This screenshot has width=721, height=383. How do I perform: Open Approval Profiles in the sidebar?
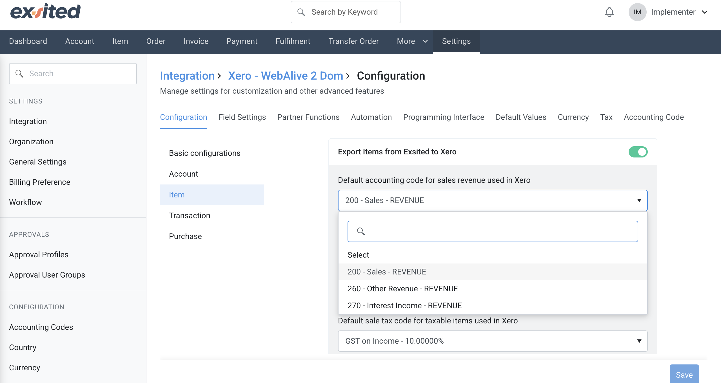(39, 254)
